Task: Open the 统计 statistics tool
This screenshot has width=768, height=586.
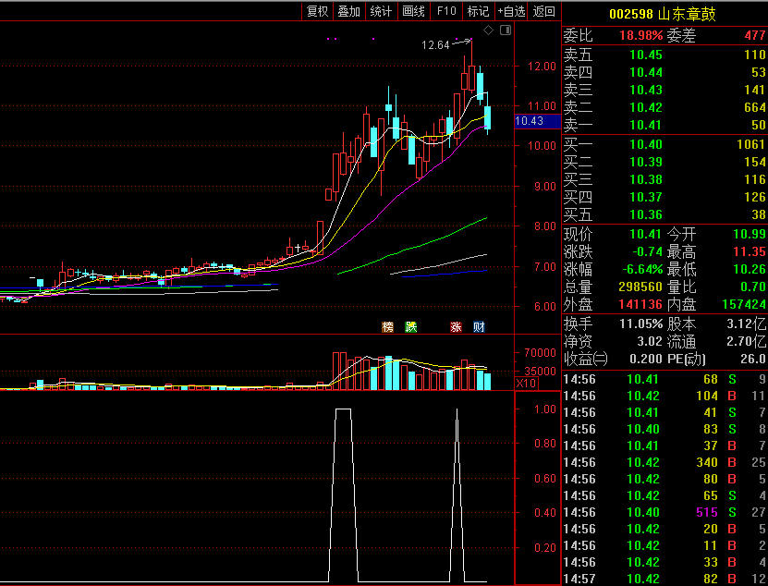Action: 381,11
